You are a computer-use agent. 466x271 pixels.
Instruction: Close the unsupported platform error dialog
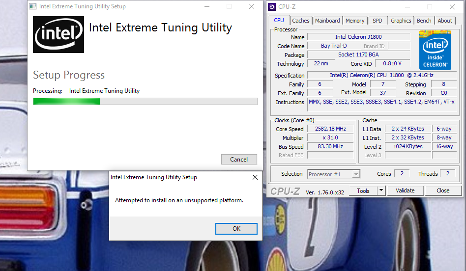point(255,177)
